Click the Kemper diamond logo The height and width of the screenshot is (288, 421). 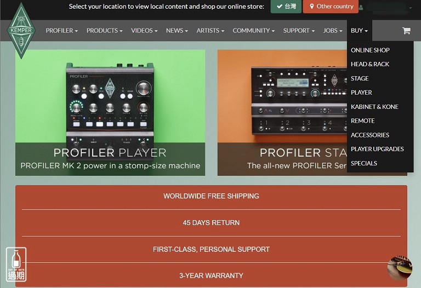tap(21, 31)
